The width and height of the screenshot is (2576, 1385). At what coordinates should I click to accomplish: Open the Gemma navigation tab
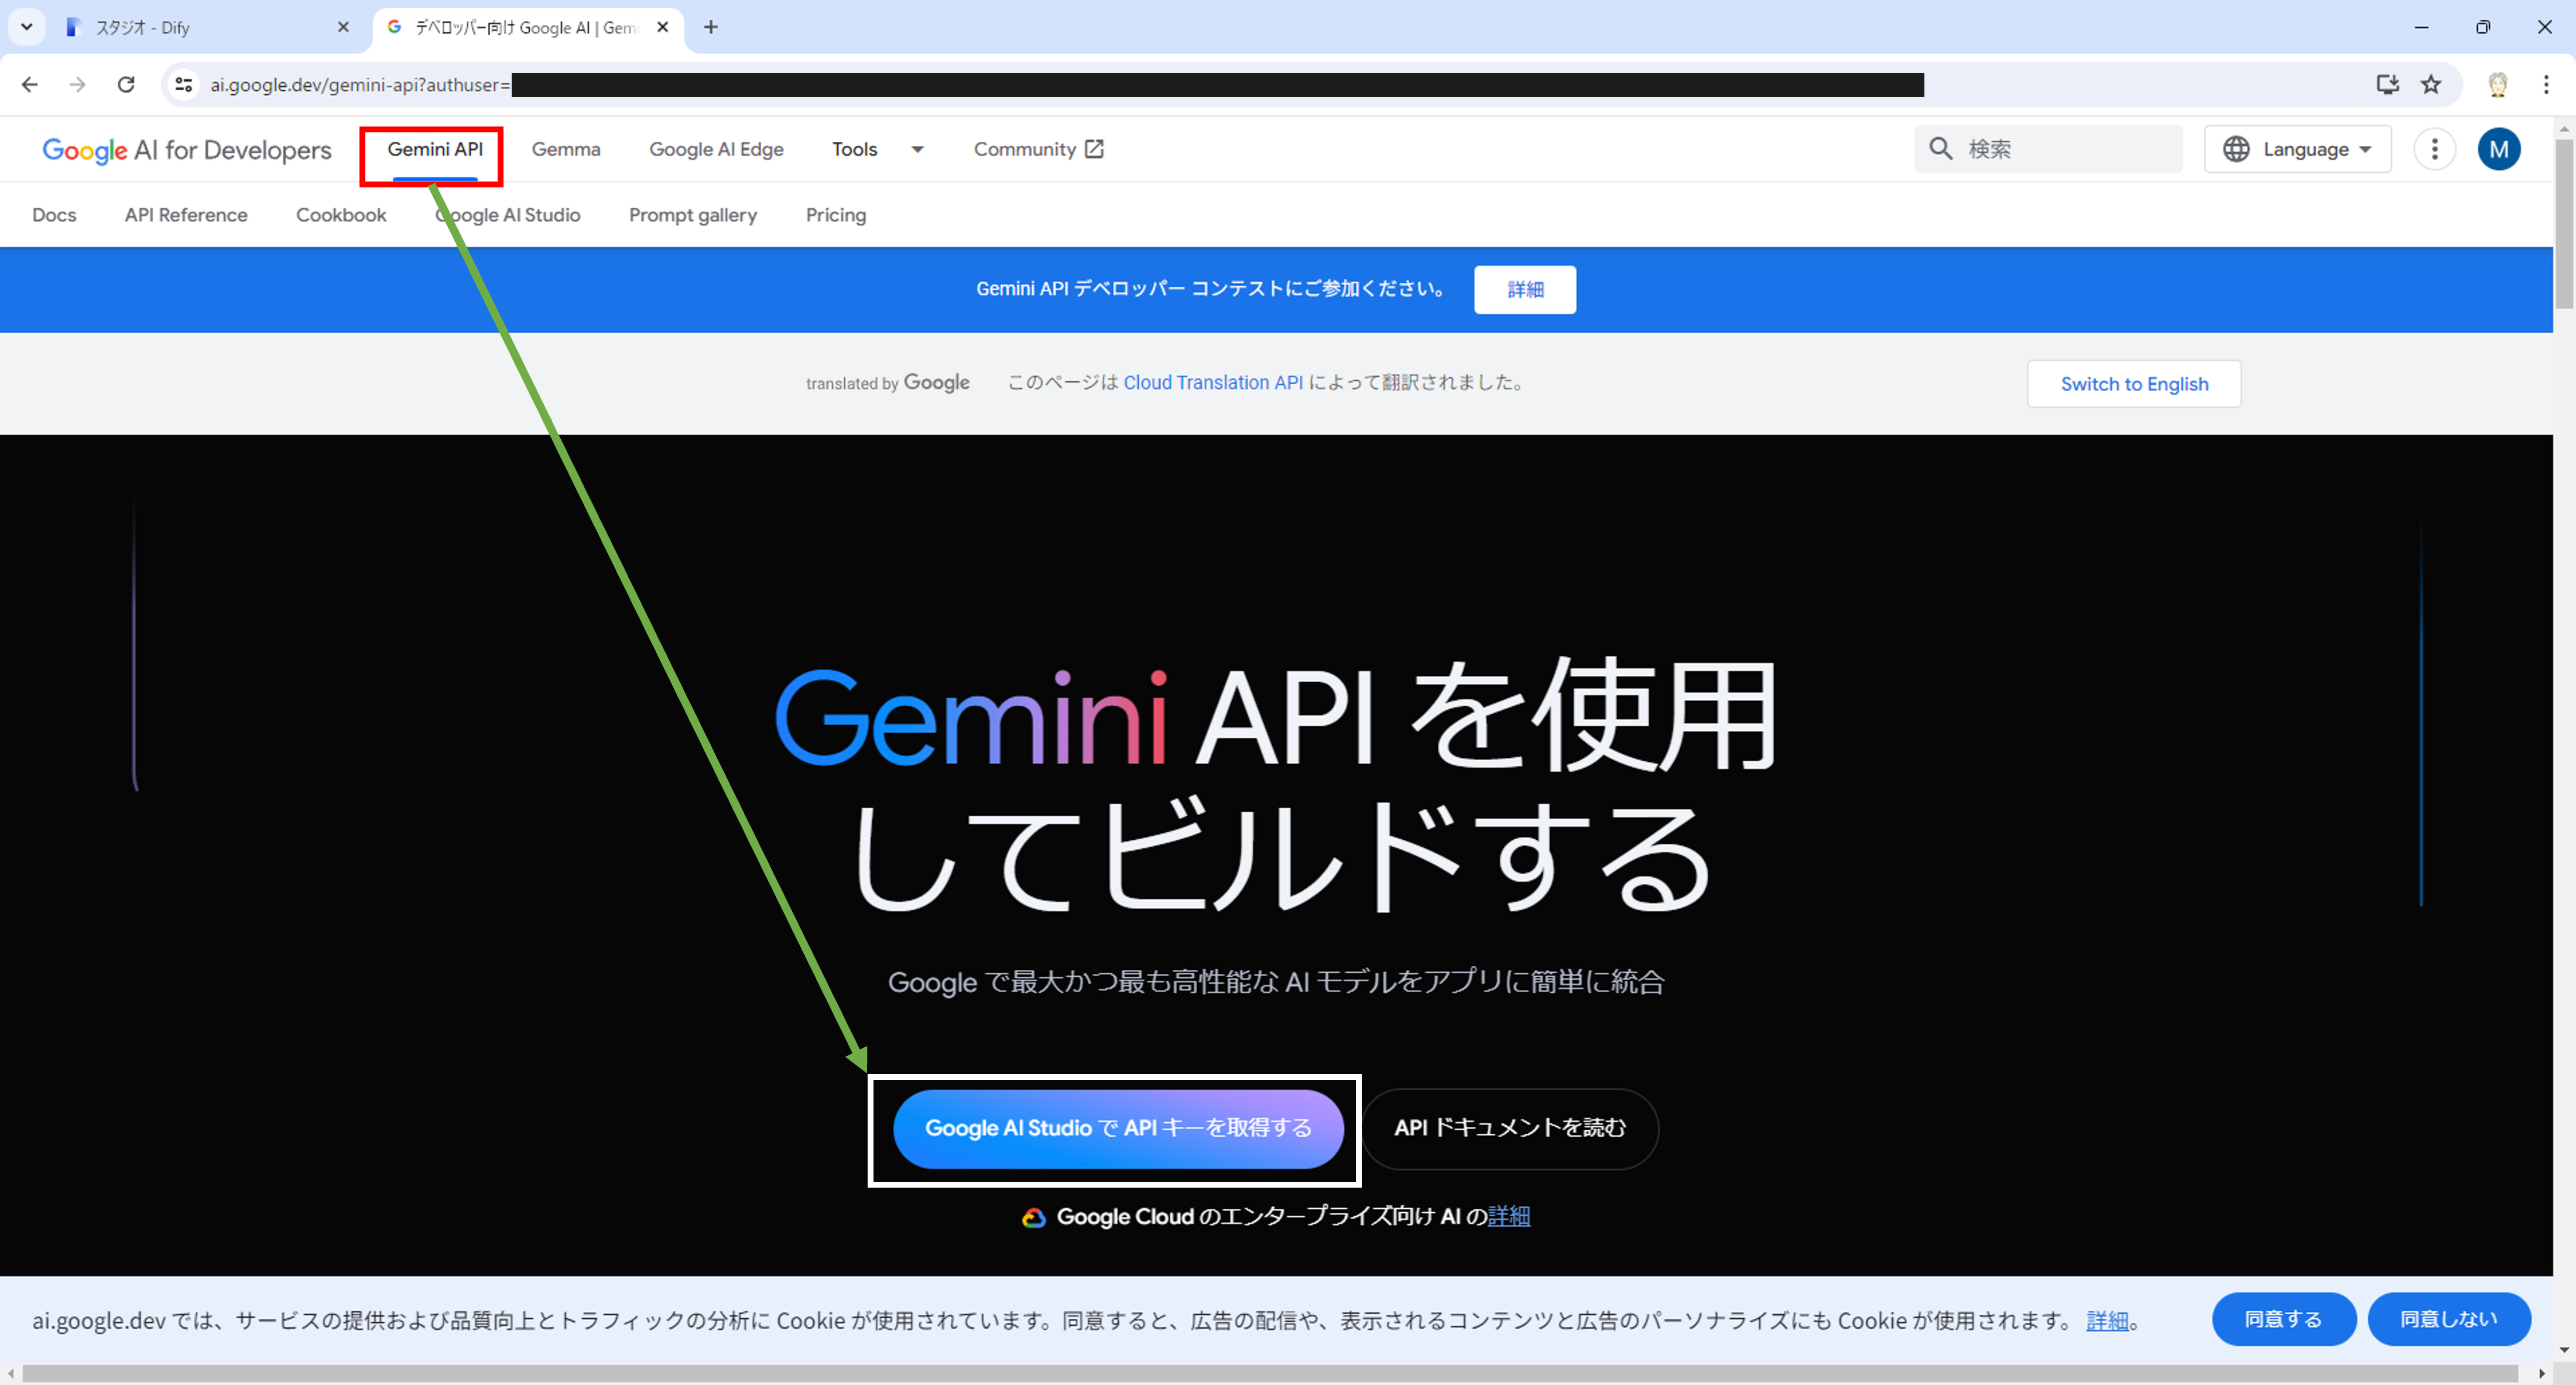pos(565,149)
